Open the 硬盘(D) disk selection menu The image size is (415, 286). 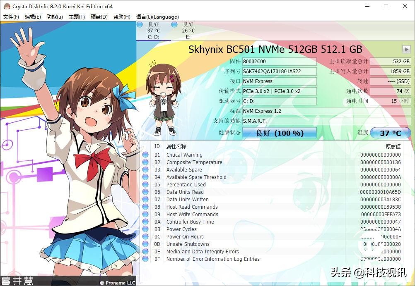[98, 17]
